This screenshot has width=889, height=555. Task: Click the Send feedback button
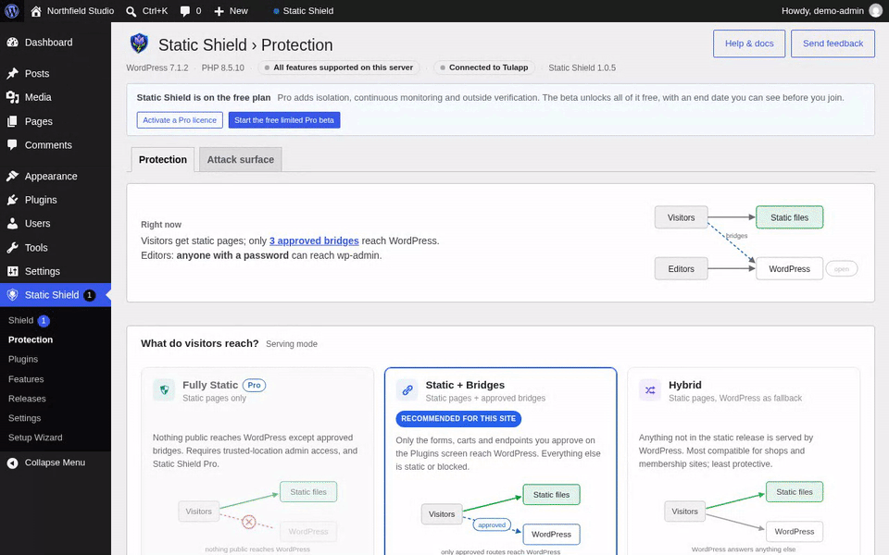tap(833, 43)
